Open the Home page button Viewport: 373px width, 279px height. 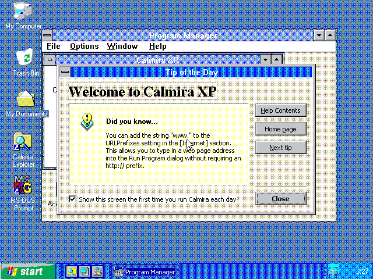click(281, 129)
